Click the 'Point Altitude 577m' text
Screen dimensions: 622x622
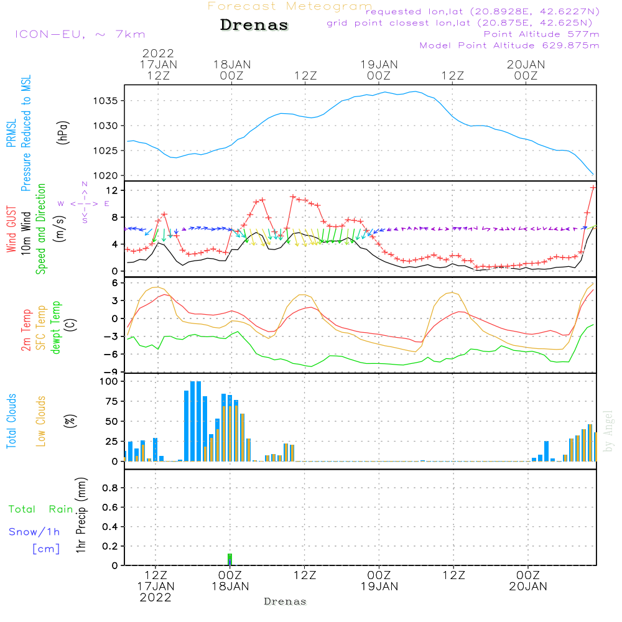541,34
